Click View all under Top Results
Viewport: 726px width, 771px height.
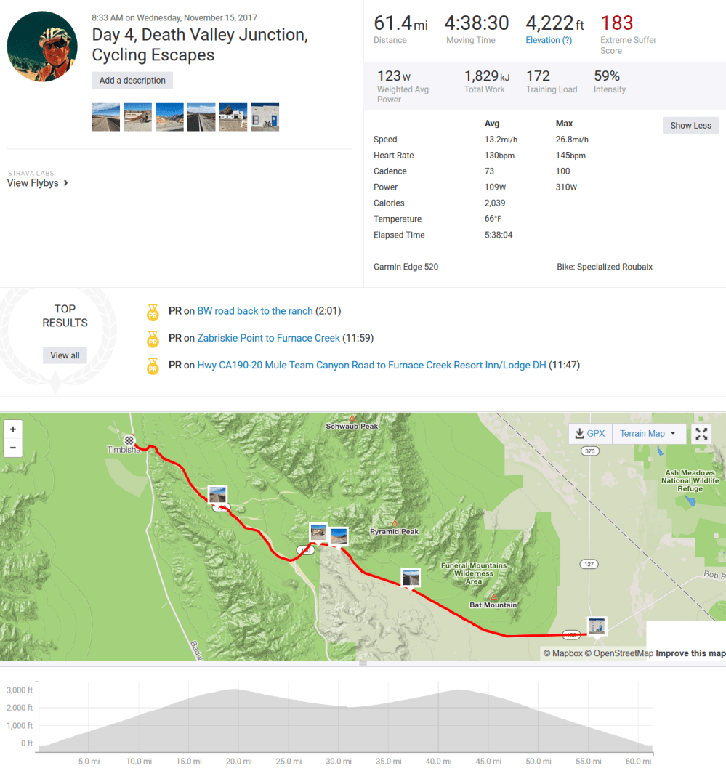65,355
